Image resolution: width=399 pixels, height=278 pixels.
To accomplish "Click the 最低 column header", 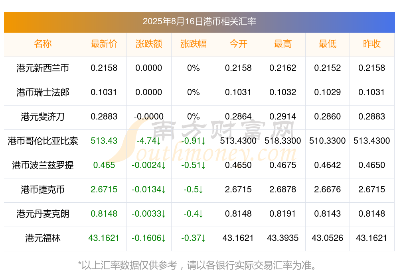I will 328,44.
